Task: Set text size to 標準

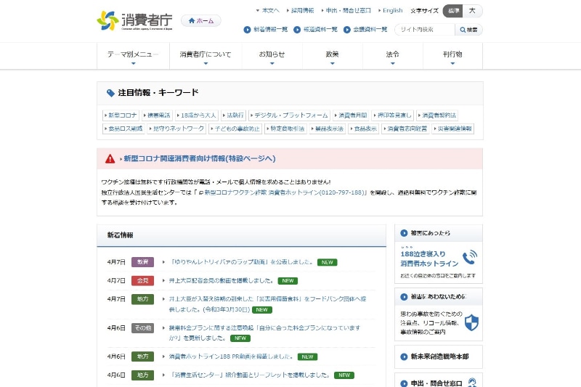Action: (x=453, y=11)
